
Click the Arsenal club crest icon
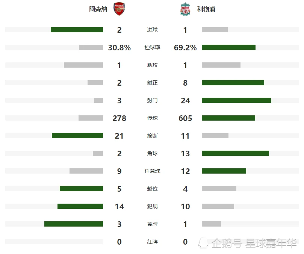(x=119, y=9)
